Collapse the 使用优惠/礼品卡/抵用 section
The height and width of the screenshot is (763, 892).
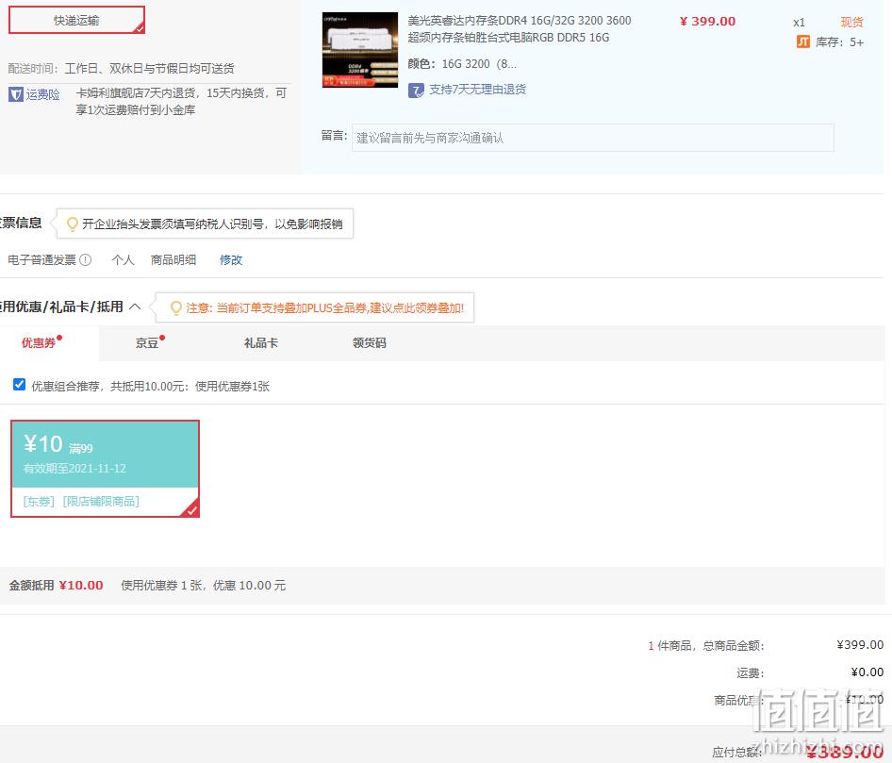(135, 307)
